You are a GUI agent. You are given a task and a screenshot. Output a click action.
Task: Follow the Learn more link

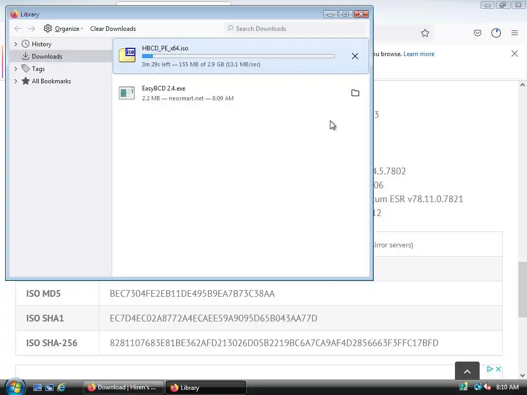(419, 54)
